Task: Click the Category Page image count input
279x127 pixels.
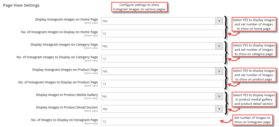Action: click(162, 59)
